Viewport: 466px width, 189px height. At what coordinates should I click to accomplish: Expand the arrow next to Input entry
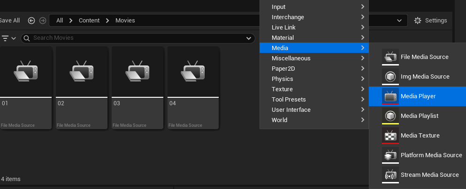[x=363, y=7]
